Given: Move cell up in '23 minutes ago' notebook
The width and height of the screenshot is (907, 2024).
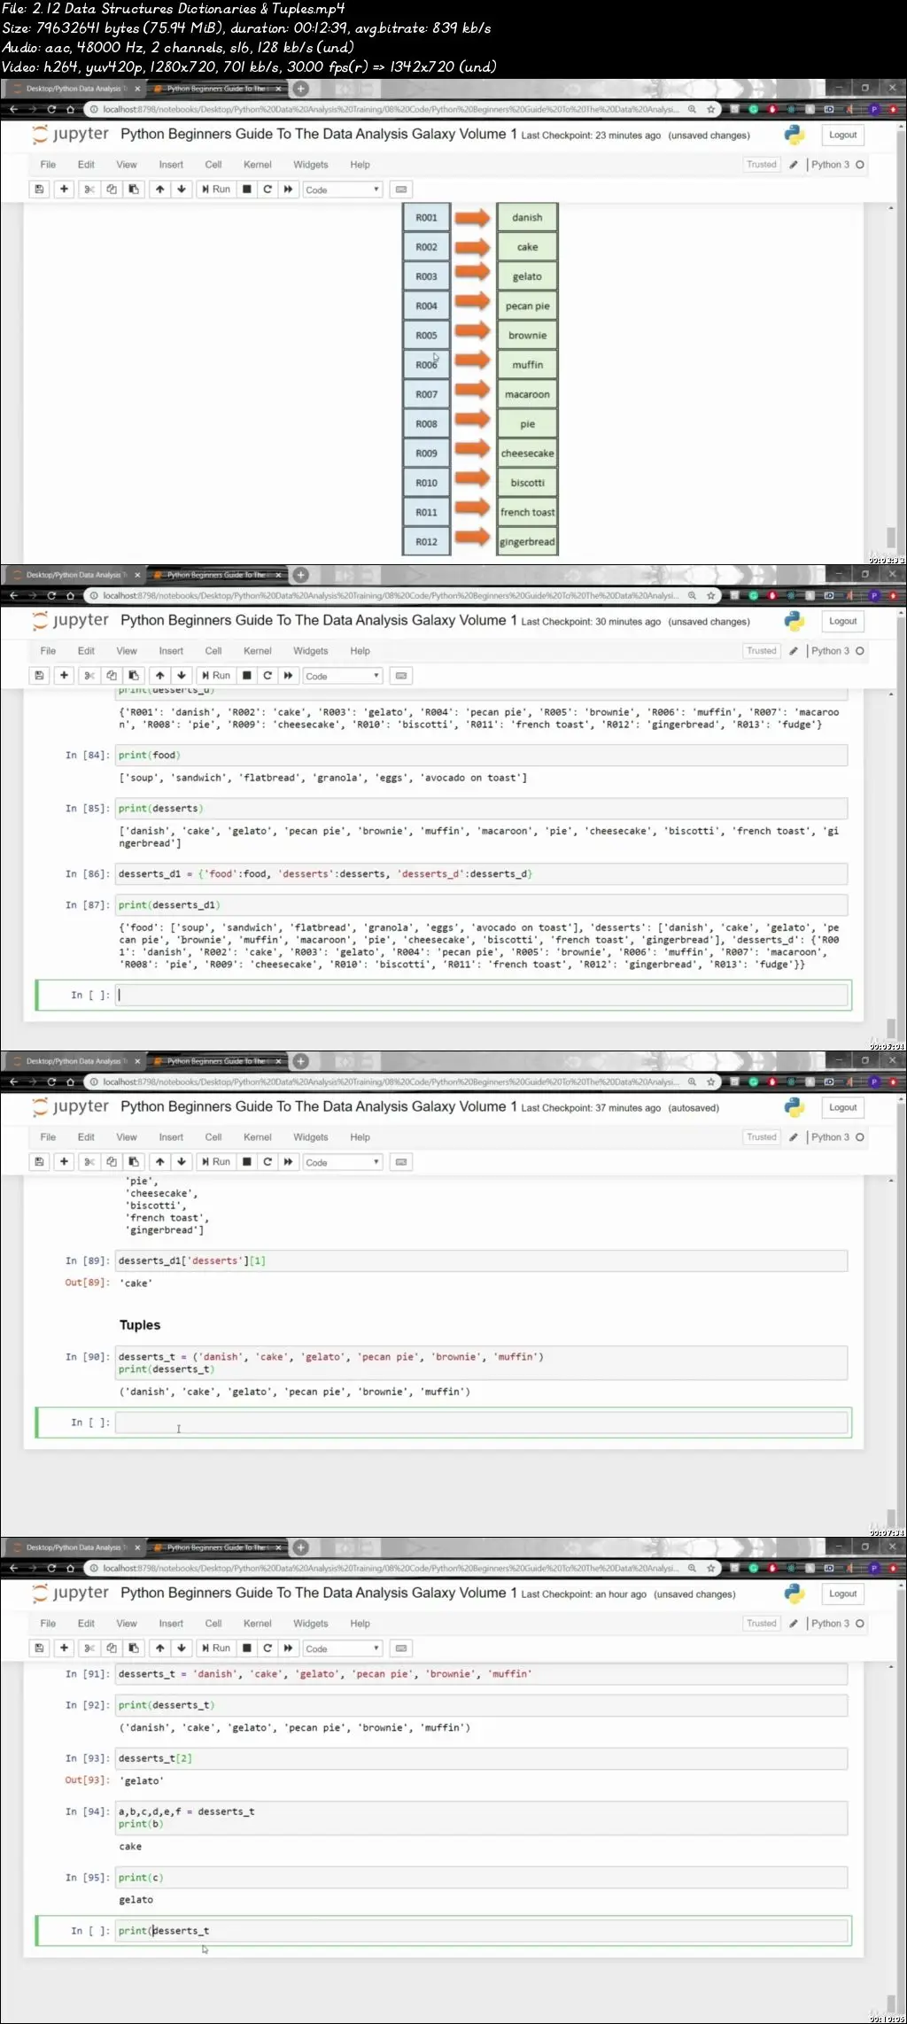Looking at the screenshot, I should 159,189.
